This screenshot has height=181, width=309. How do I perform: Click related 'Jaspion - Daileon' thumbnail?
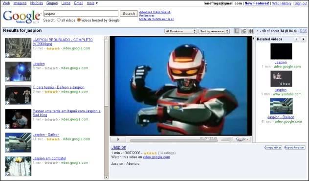(281, 106)
